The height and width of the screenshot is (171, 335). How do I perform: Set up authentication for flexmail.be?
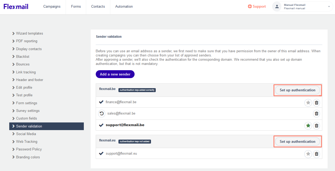(x=297, y=90)
